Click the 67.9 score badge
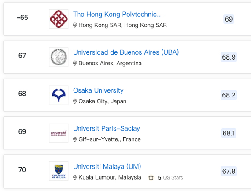Viewport: 251px width, 191px height. [229, 171]
